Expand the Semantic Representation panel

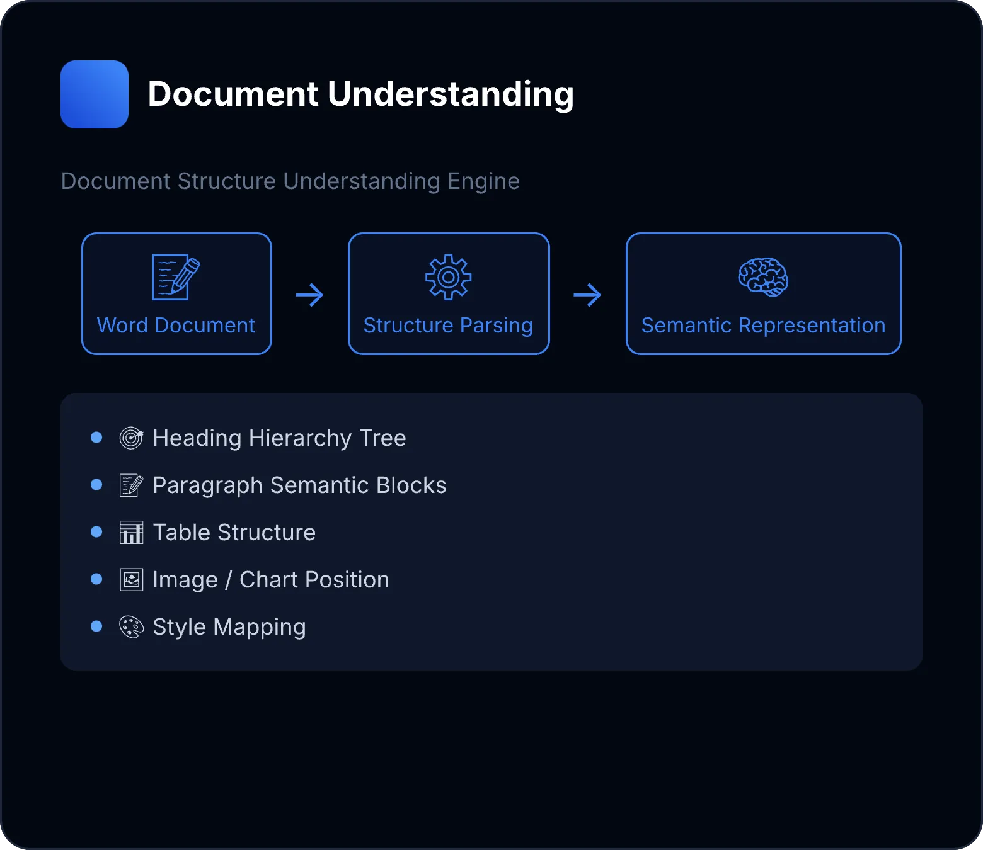click(762, 293)
